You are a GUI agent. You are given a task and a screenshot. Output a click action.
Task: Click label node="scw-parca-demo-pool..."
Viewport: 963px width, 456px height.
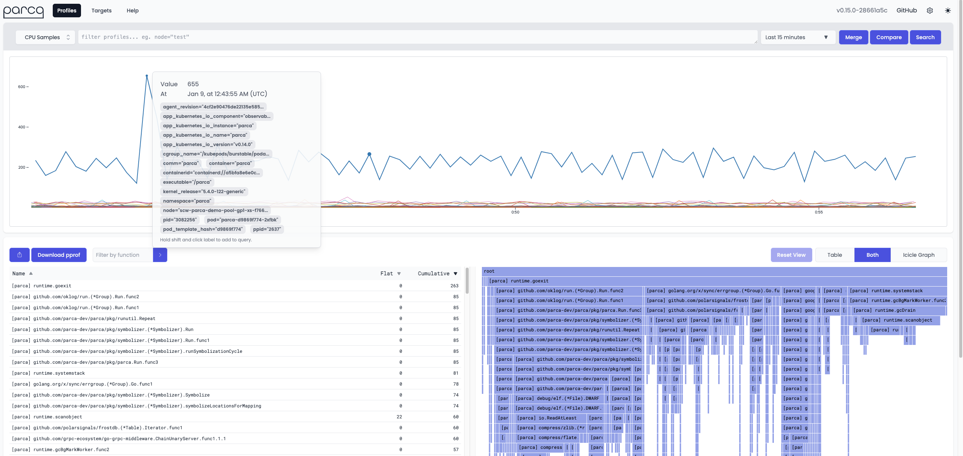click(216, 210)
